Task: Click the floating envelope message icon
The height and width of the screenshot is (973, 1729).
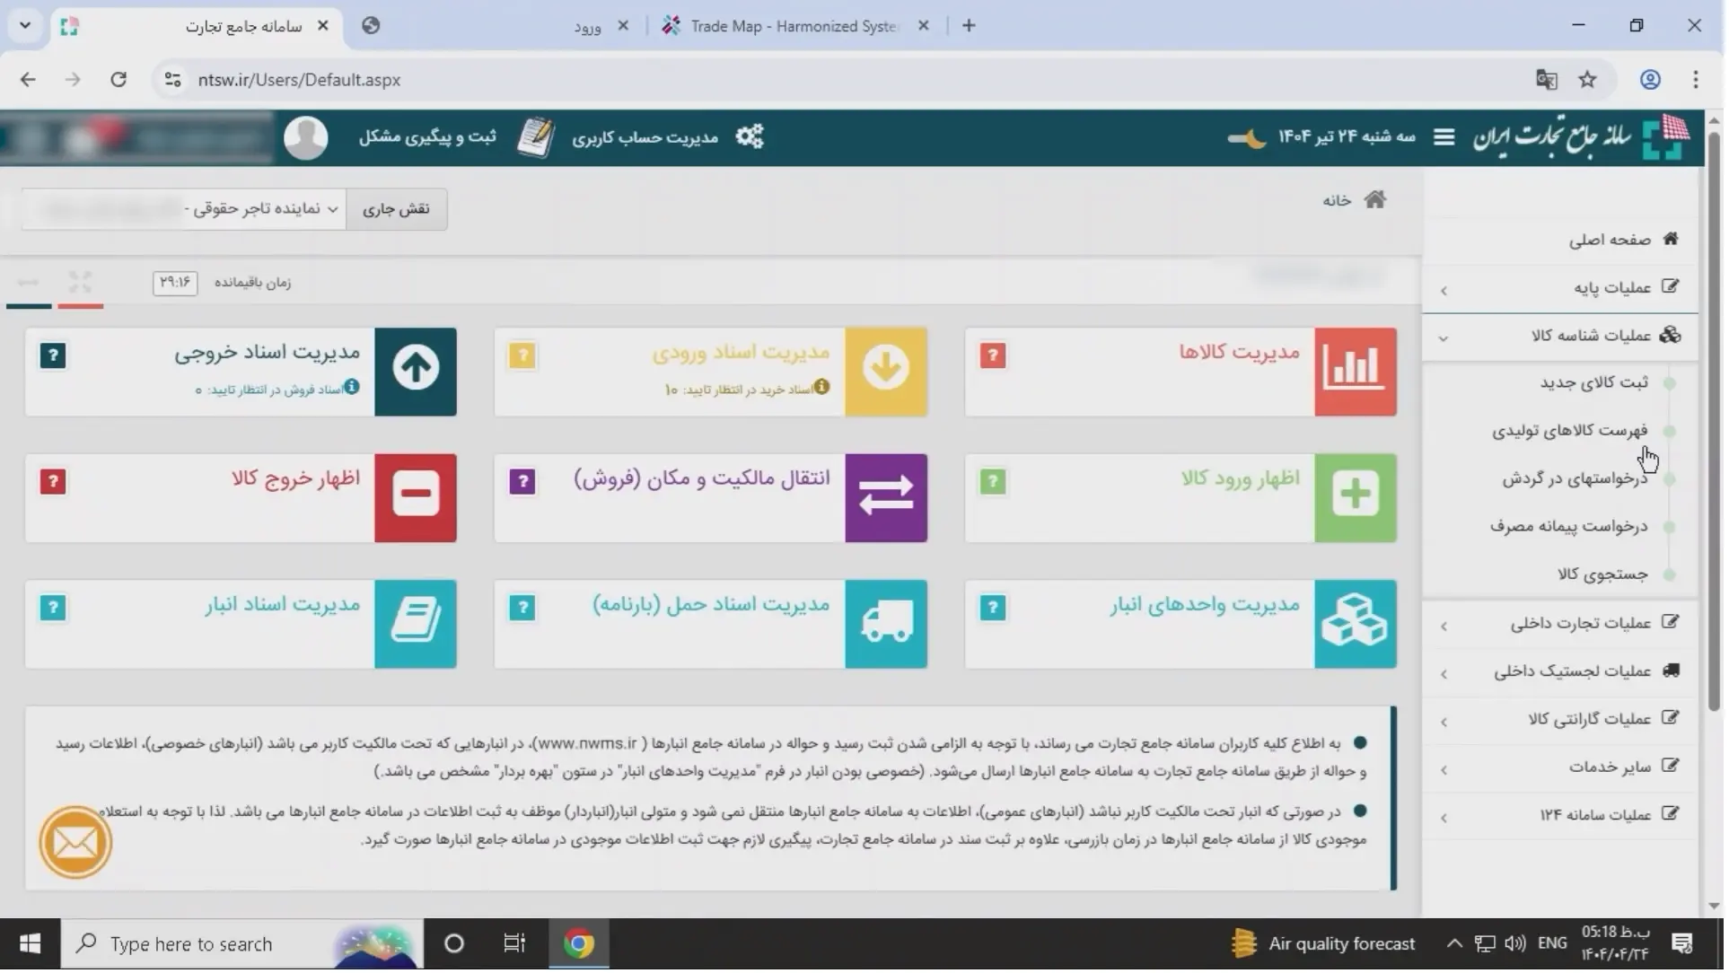Action: [75, 842]
